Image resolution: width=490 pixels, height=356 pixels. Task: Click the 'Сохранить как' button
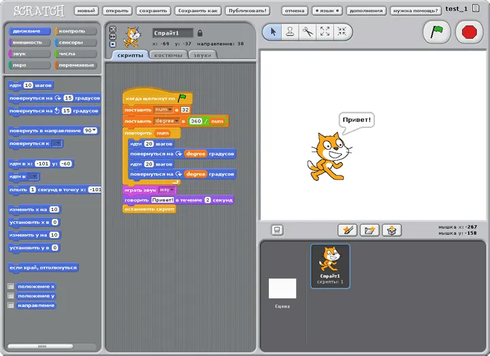pos(198,11)
